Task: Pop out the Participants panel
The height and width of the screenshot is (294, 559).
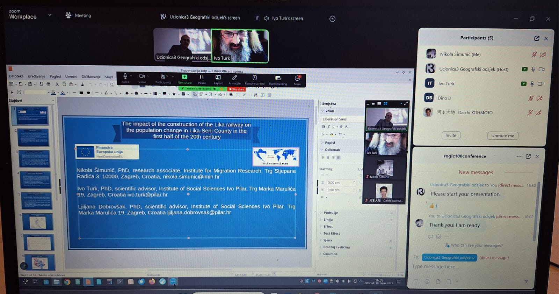Action: coord(537,38)
